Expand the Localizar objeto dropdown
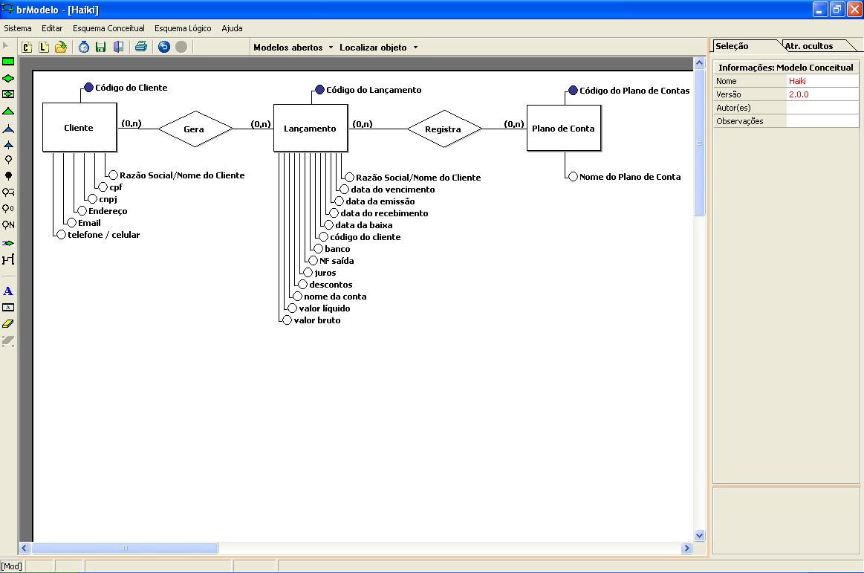The image size is (864, 573). coord(379,48)
